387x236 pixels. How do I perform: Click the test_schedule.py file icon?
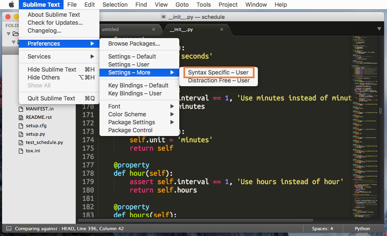[x=21, y=143]
